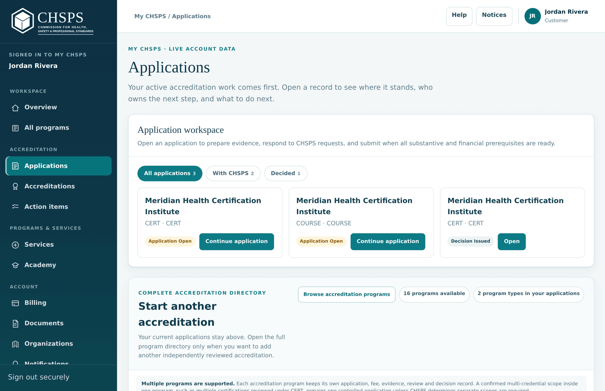Click the 2 program types chip
Image resolution: width=605 pixels, height=391 pixels.
pyautogui.click(x=528, y=294)
